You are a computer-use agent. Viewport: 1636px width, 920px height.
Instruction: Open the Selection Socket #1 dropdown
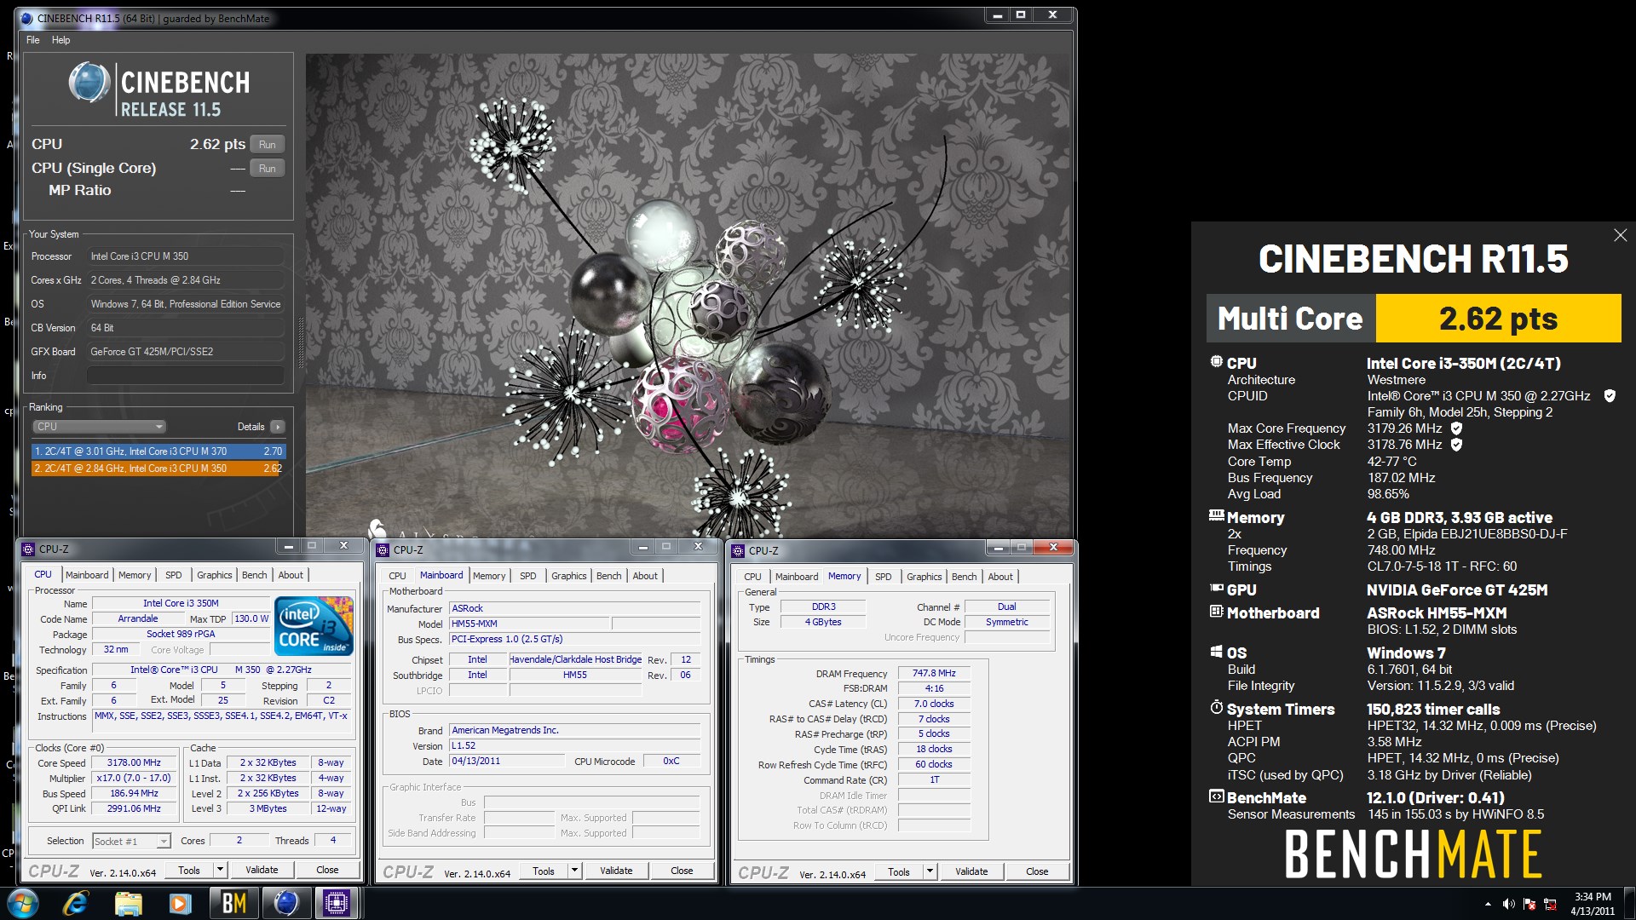click(x=131, y=841)
